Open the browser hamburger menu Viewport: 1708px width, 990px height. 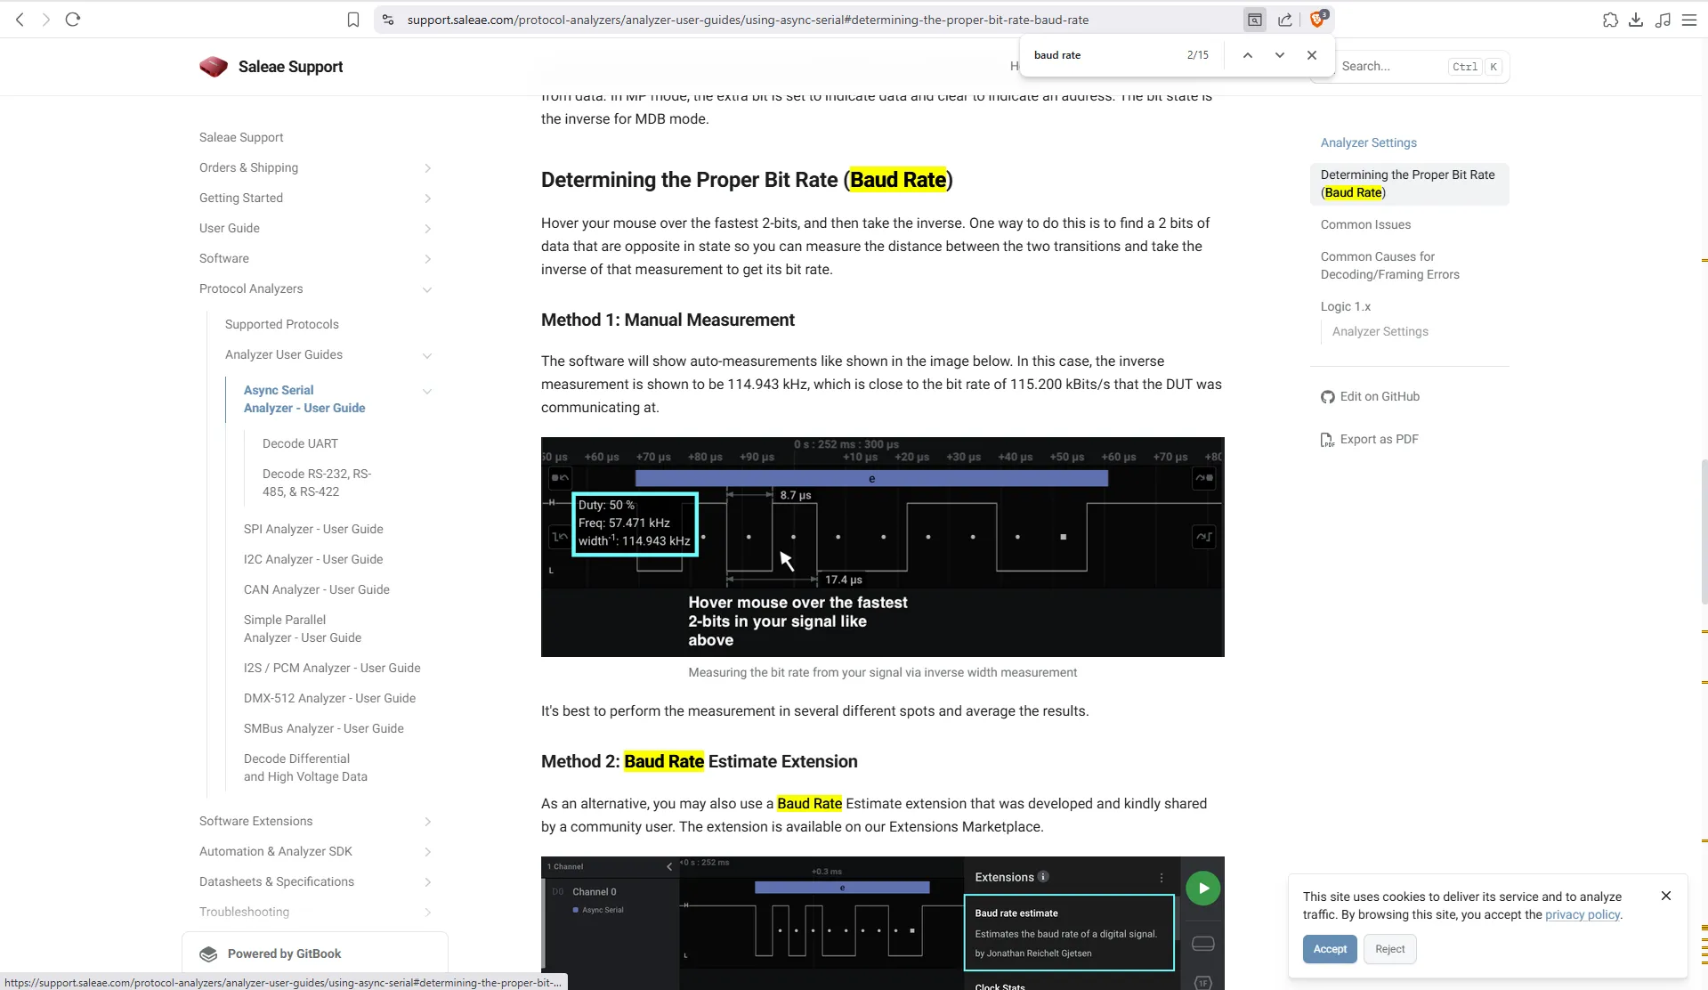(1690, 20)
